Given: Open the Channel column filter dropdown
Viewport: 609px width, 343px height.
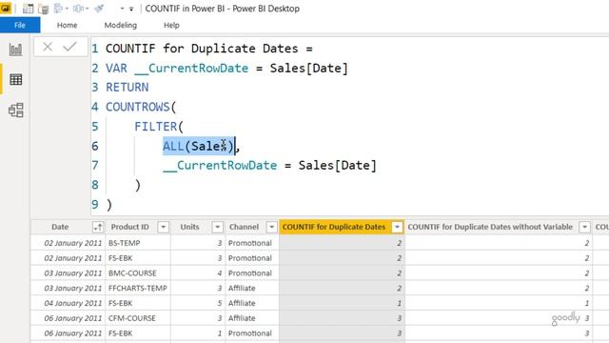Looking at the screenshot, I should pos(271,227).
